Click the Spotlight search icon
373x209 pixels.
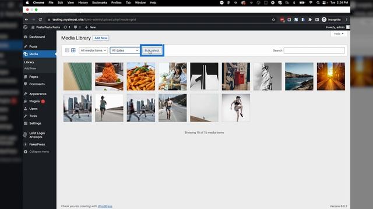(x=318, y=2)
